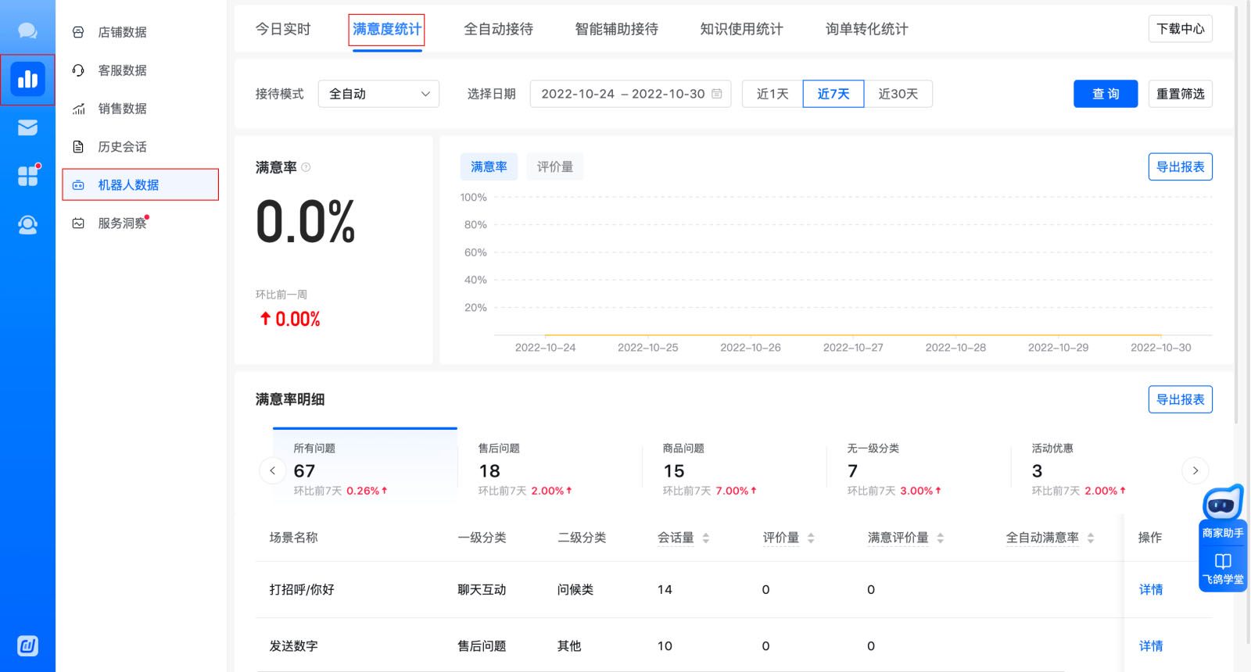This screenshot has width=1251, height=672.
Task: Click the 重置筛选 button
Action: 1180,94
